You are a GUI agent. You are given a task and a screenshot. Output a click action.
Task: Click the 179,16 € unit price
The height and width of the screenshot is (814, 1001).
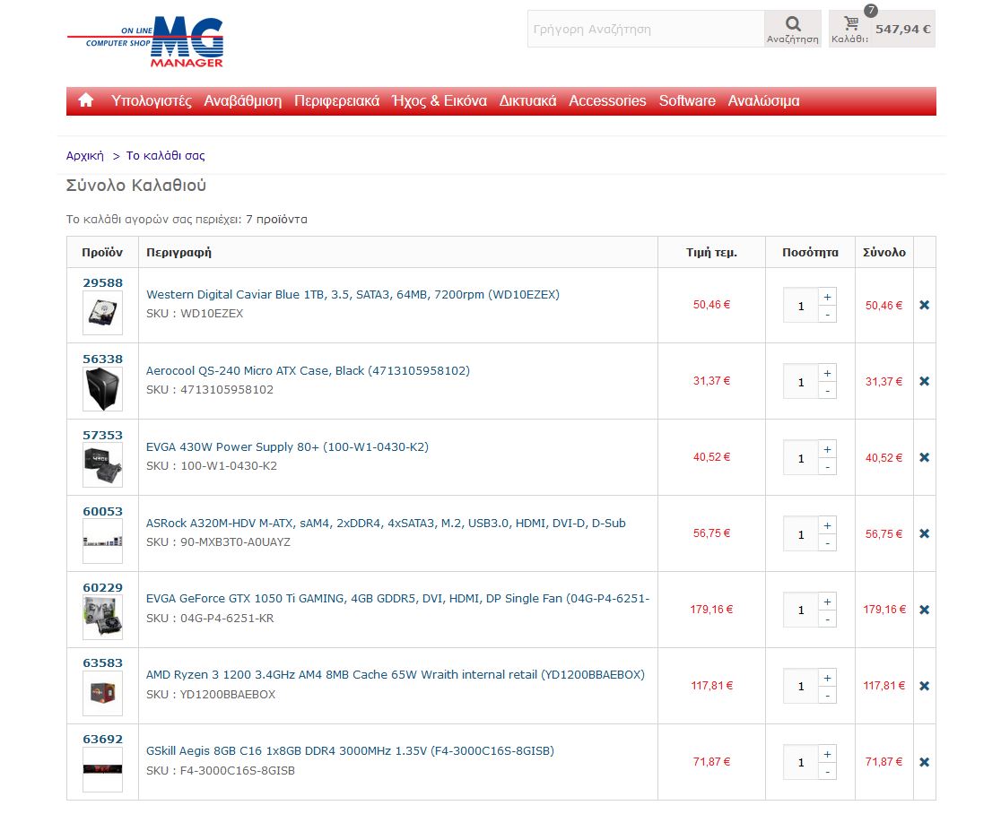click(x=711, y=610)
